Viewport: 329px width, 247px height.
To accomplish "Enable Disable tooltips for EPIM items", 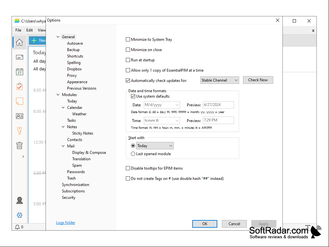I will tap(128, 168).
